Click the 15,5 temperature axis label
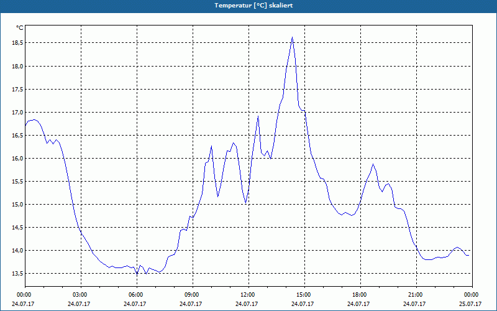Image resolution: width=497 pixels, height=311 pixels. 17,182
